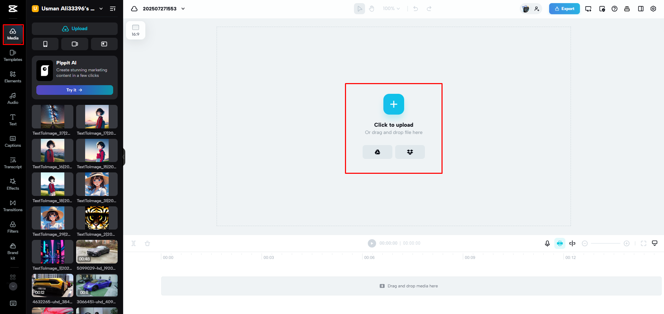Open the help question mark icon
Image resolution: width=664 pixels, height=314 pixels.
coord(615,9)
